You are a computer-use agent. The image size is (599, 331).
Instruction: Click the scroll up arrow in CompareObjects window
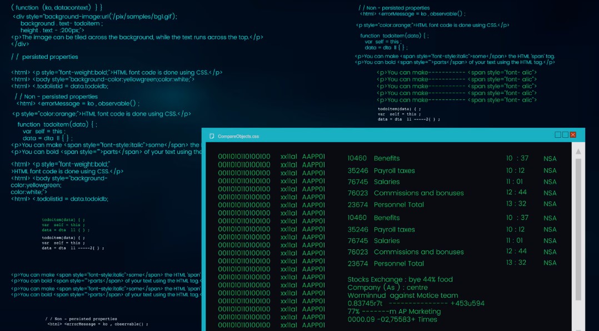578,152
